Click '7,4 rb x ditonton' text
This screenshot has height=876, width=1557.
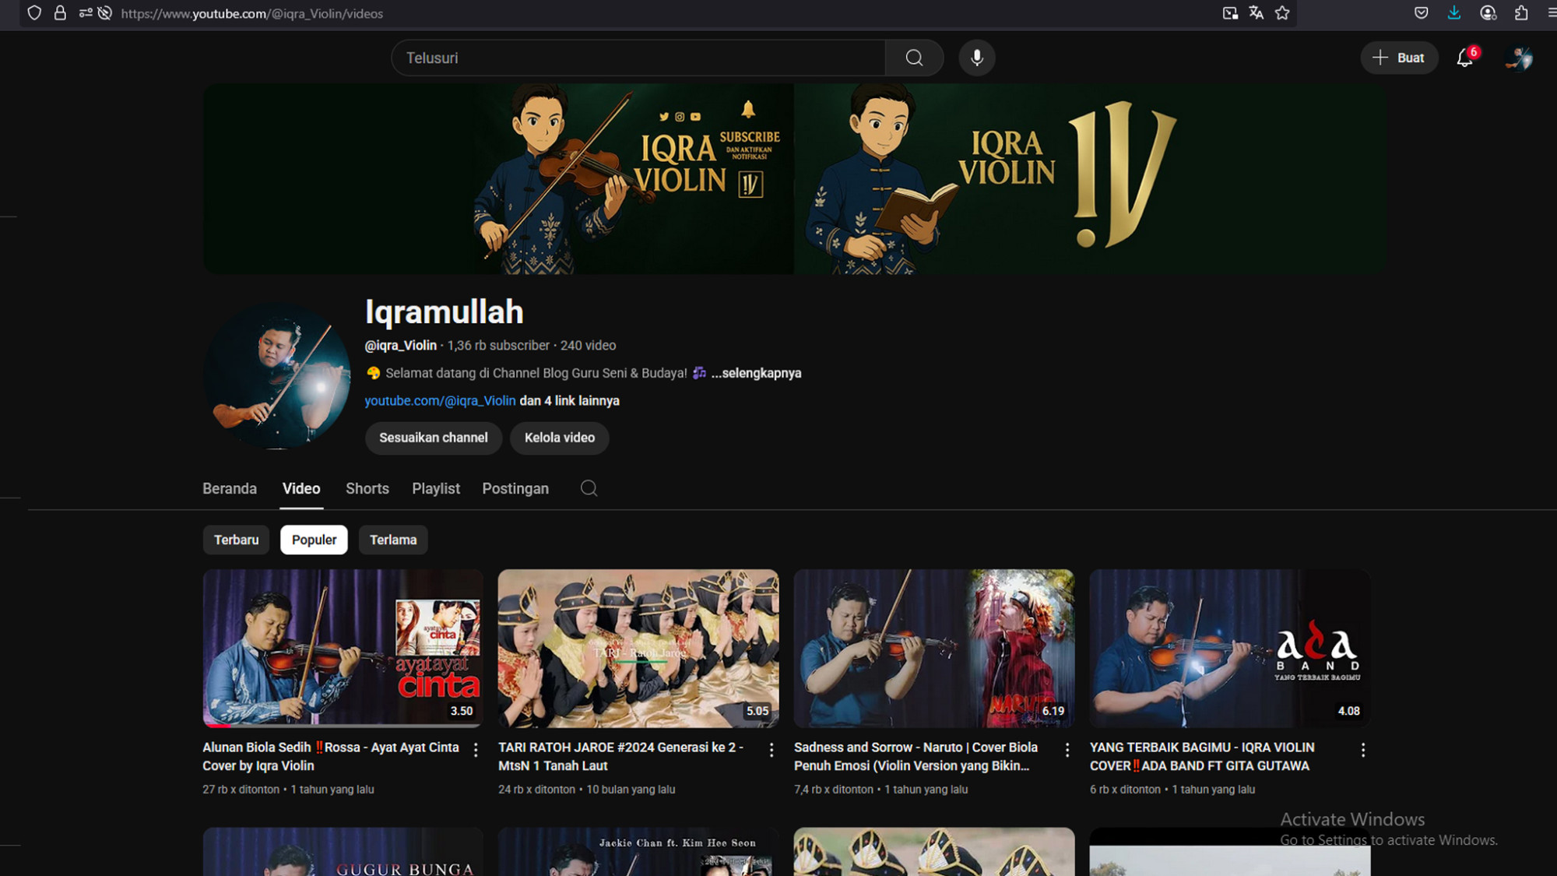point(834,790)
